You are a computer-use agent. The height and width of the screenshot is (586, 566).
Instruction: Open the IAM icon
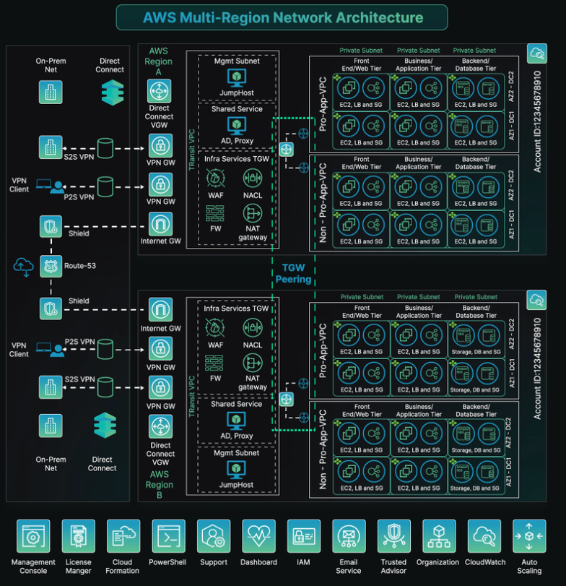(x=303, y=536)
